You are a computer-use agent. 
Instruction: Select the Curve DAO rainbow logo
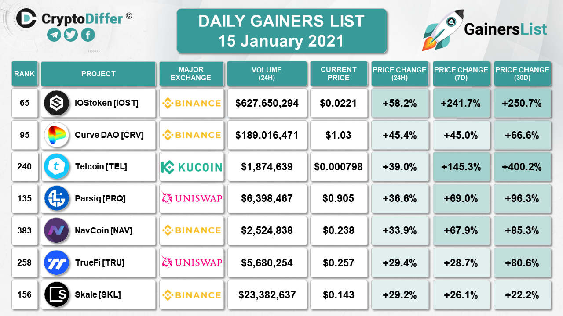tap(56, 135)
